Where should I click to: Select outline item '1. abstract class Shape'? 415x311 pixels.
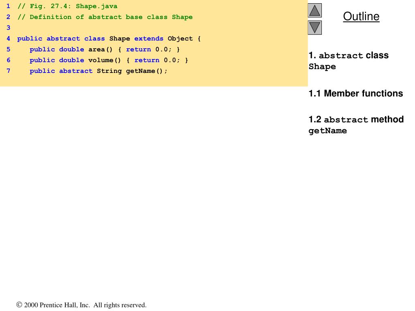click(349, 61)
